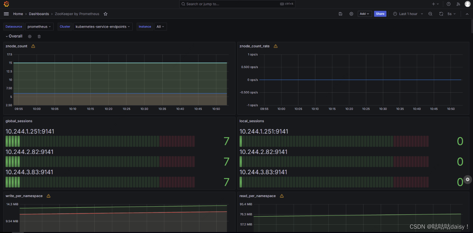Click the plus new item icon

pos(434,4)
